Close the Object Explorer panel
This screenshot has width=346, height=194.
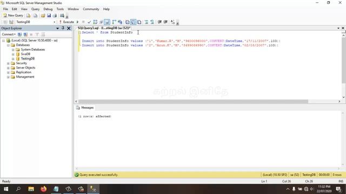click(69, 29)
